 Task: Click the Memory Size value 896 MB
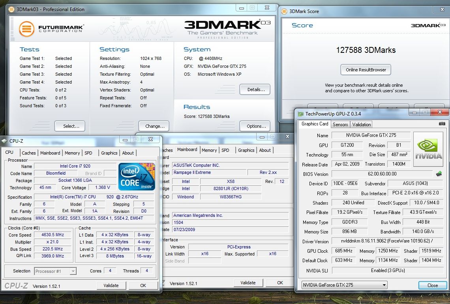(349, 231)
